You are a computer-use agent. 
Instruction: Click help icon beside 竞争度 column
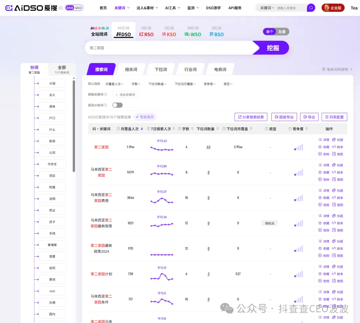pyautogui.click(x=290, y=129)
